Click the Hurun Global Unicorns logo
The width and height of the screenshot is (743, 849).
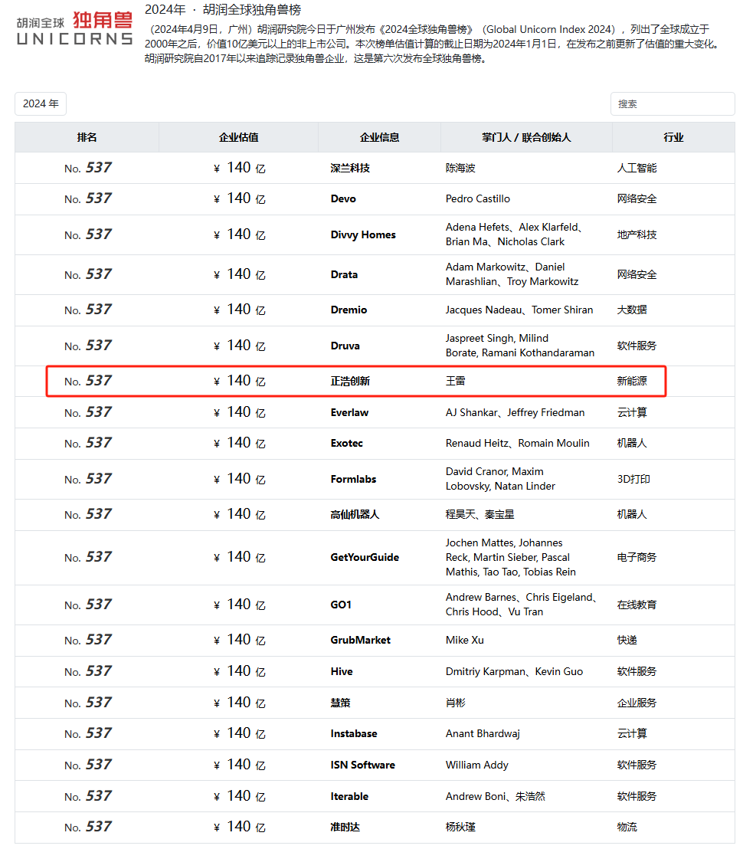coord(74,28)
